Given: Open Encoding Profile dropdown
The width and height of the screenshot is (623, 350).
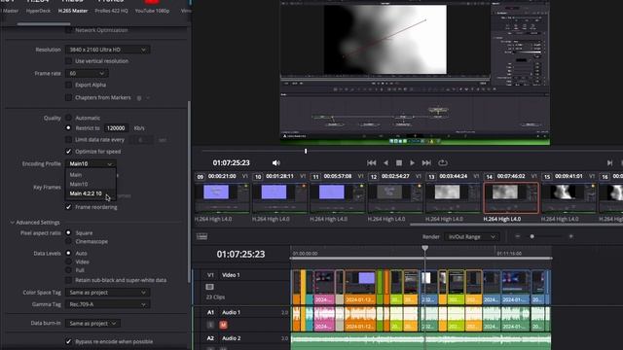Looking at the screenshot, I should pos(91,163).
